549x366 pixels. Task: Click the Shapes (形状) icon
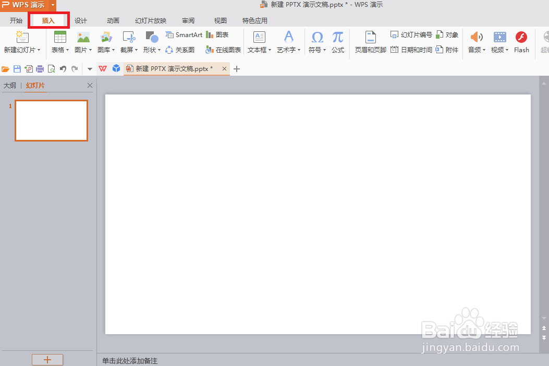click(152, 37)
